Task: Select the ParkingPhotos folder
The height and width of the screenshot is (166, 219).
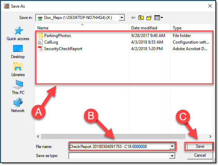Action: coord(57,36)
